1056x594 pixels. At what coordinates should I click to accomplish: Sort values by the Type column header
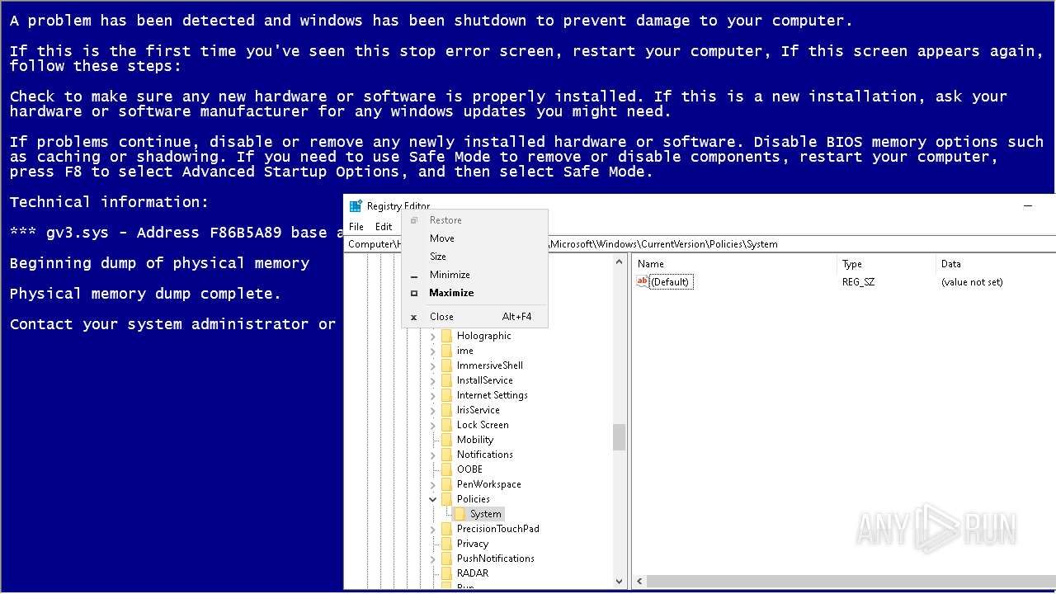[886, 264]
